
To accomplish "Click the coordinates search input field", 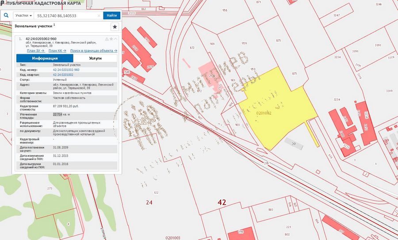I will pyautogui.click(x=68, y=15).
